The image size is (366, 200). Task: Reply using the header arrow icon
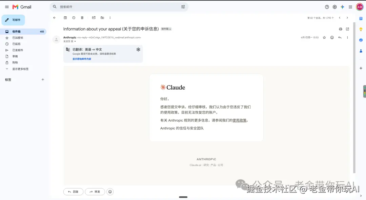click(x=340, y=37)
